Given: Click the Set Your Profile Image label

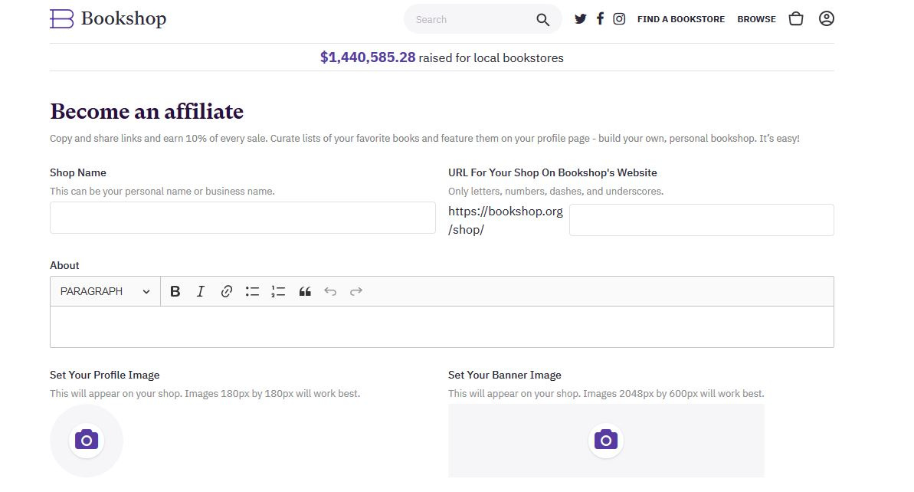Looking at the screenshot, I should (105, 375).
